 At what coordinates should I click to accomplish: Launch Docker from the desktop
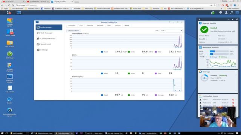click(x=10, y=100)
